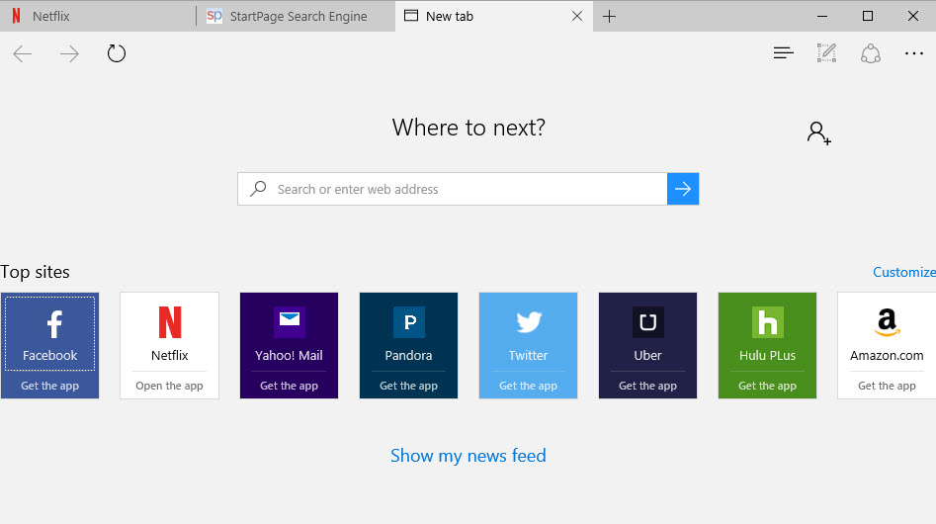
Task: Open the Pandora top site tile
Action: tap(408, 332)
